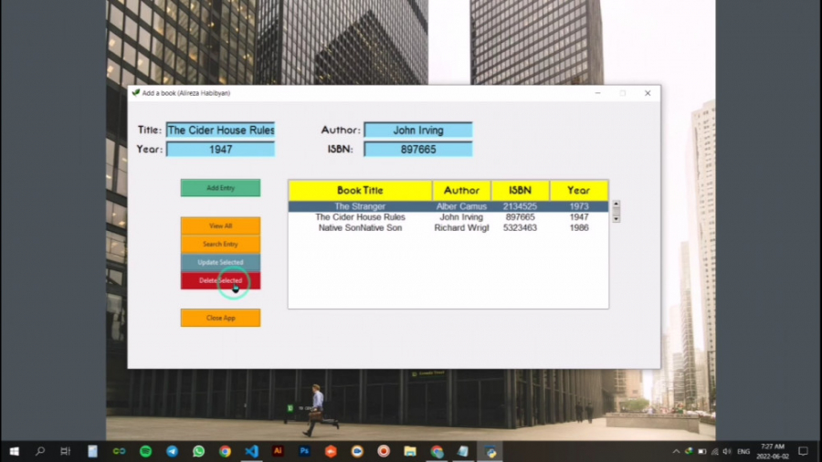Screen dimensions: 822x462
Task: Click year 1986 cell
Action: [x=579, y=228]
